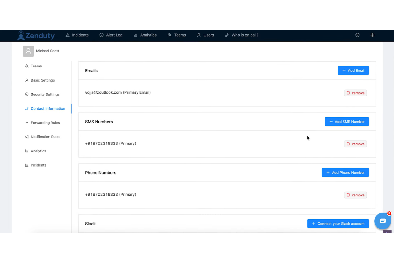Click the Forwarding Rules arrows icon
Screen dimensions: 394x263
click(27, 123)
